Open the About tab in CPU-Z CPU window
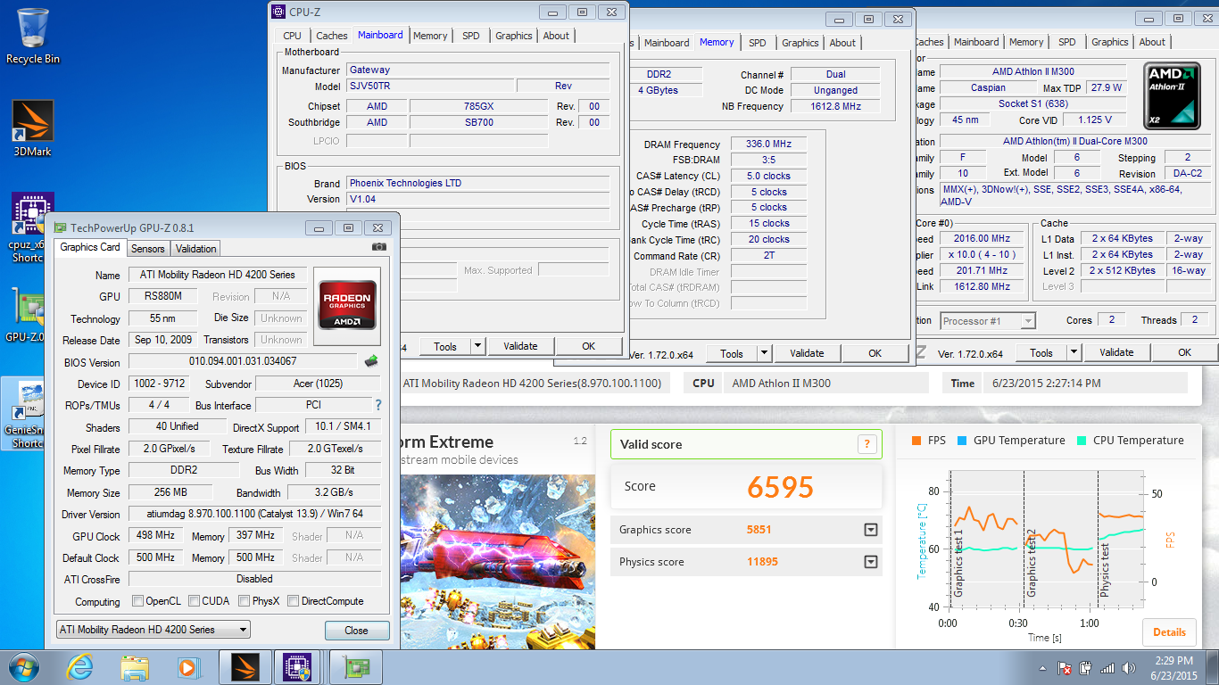The image size is (1219, 685). pyautogui.click(x=1152, y=42)
